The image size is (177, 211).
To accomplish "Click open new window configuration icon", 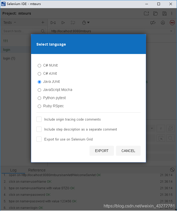I will [x=170, y=128].
